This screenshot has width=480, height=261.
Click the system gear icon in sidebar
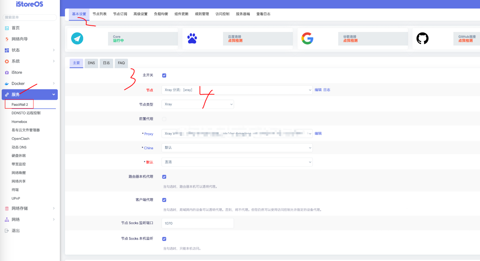pos(7,61)
